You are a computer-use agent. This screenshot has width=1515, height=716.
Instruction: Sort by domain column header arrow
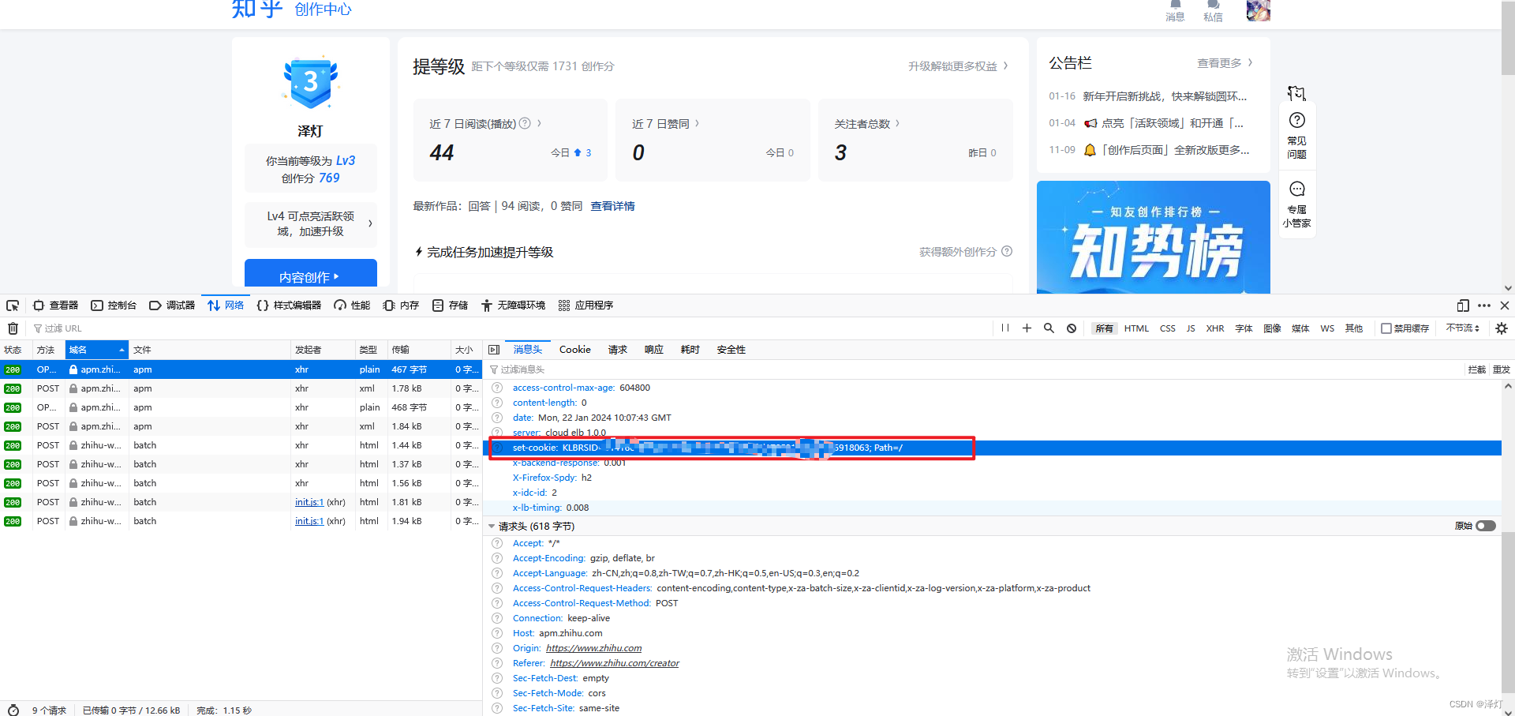coord(122,350)
